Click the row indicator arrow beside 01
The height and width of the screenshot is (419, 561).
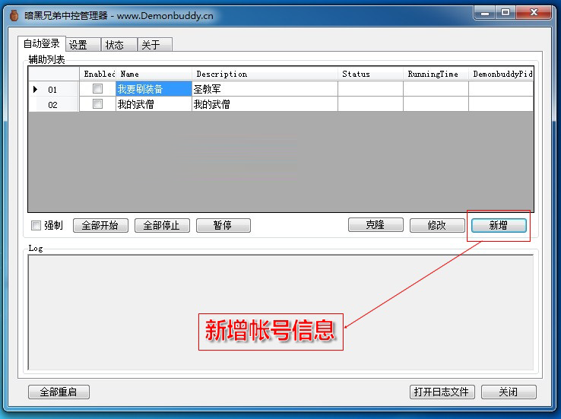(35, 89)
